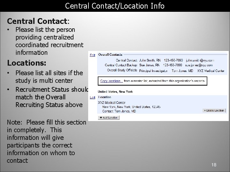
Task: Click the Edit link beside Overall Contacts
Action: tap(92, 55)
